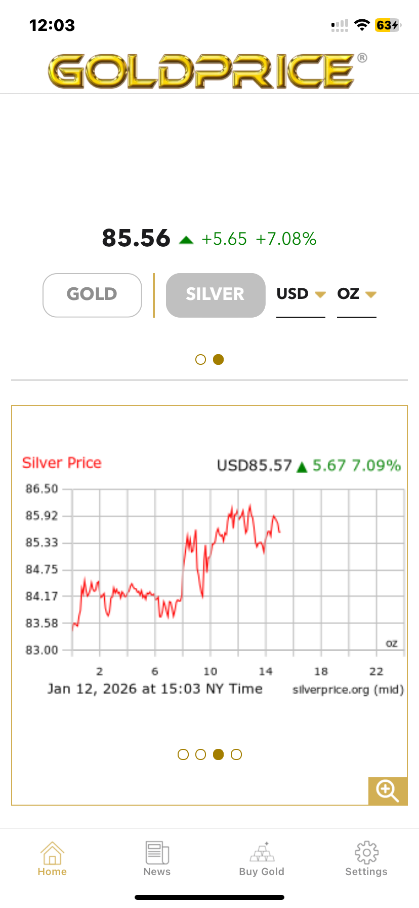Open the Settings gear icon
Image resolution: width=419 pixels, height=908 pixels.
pos(366,853)
